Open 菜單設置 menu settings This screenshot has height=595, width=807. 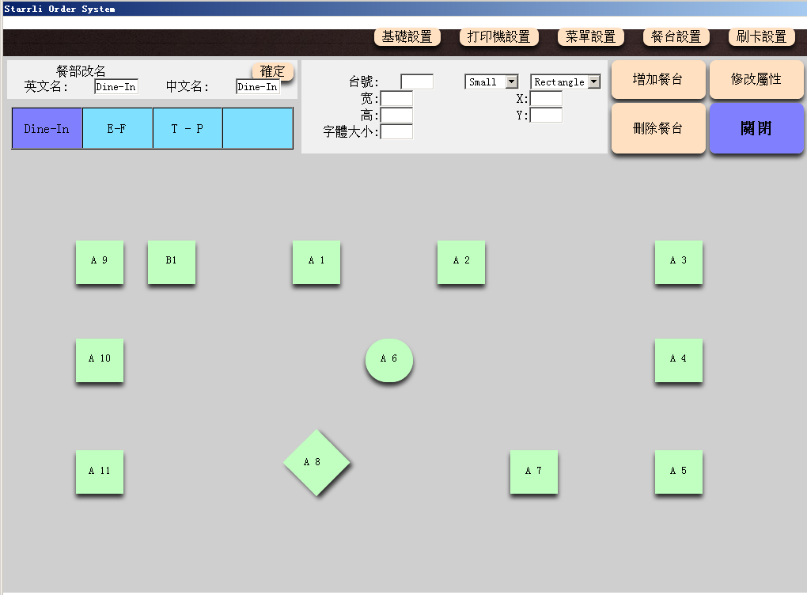(x=590, y=37)
